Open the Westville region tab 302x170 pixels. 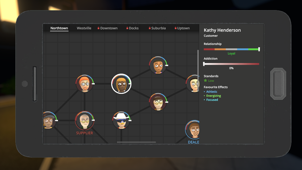point(84,28)
